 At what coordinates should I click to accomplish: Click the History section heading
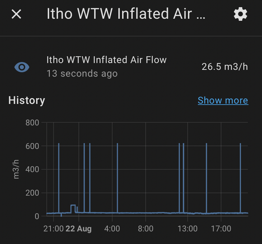click(27, 100)
